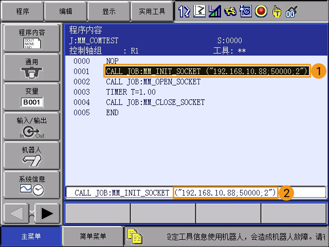329x247 pixels.
Task: Open the 实用工具 menu
Action: coord(152,11)
